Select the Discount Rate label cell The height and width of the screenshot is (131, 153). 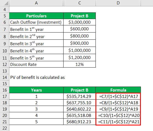(x=36, y=65)
